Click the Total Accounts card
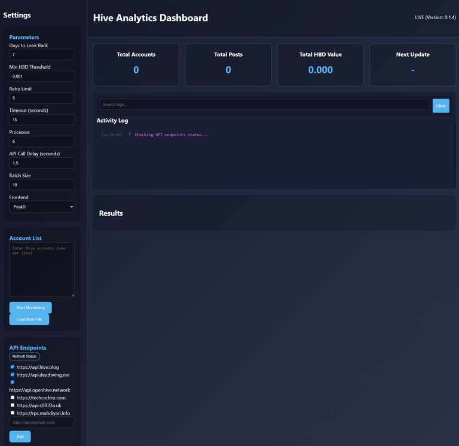The image size is (459, 446). (136, 65)
